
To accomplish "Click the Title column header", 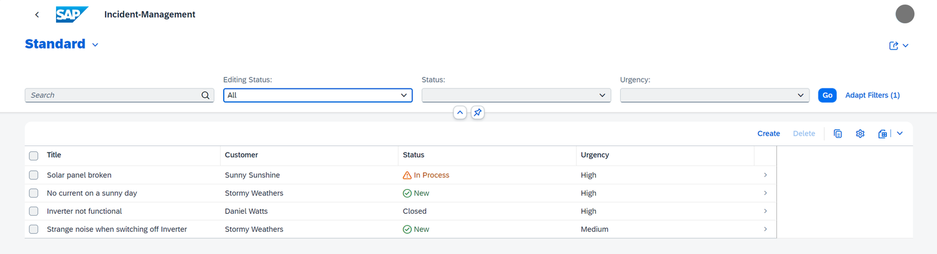I will pos(131,155).
